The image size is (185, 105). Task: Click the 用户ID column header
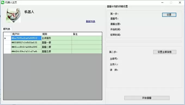pos(26,34)
